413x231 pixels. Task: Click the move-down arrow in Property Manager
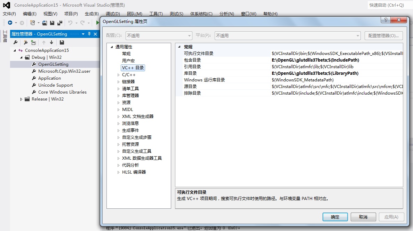pos(51,42)
